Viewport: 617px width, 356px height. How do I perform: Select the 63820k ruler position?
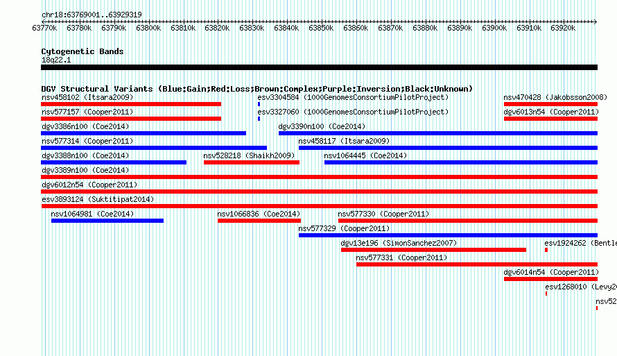[217, 28]
